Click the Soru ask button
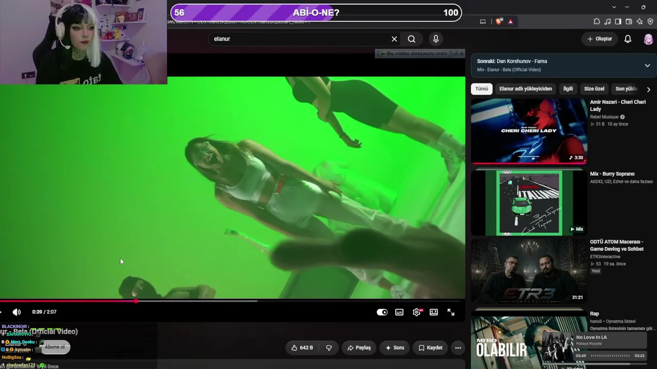This screenshot has width=657, height=369. pyautogui.click(x=395, y=347)
